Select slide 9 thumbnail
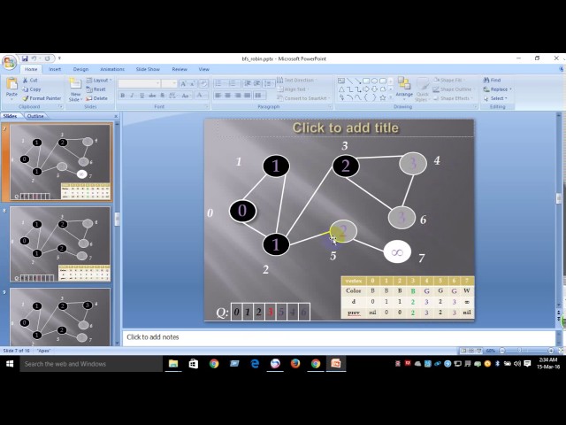Viewport: 566px width, 425px height. (60, 317)
